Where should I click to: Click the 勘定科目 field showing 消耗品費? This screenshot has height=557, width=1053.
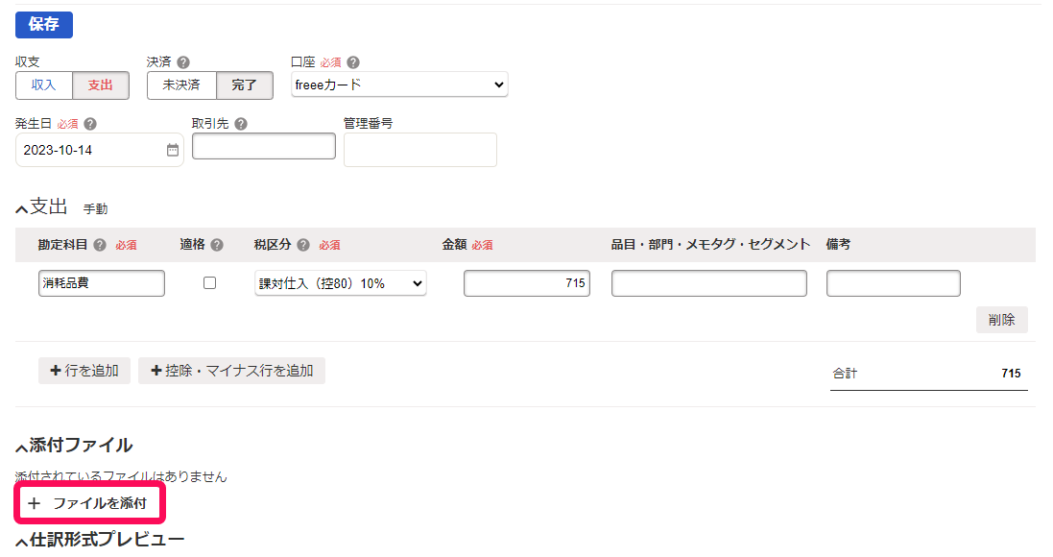(102, 283)
